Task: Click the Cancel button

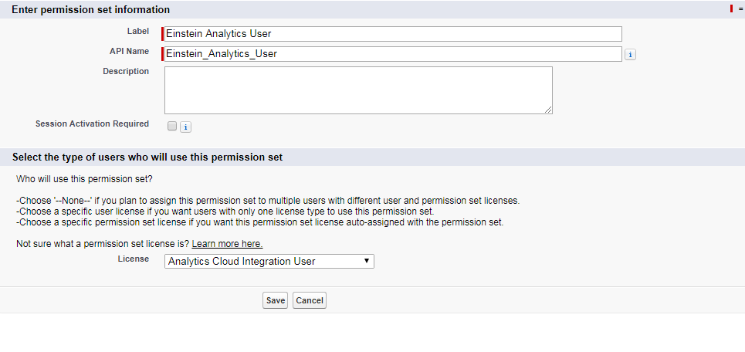Action: [x=310, y=300]
